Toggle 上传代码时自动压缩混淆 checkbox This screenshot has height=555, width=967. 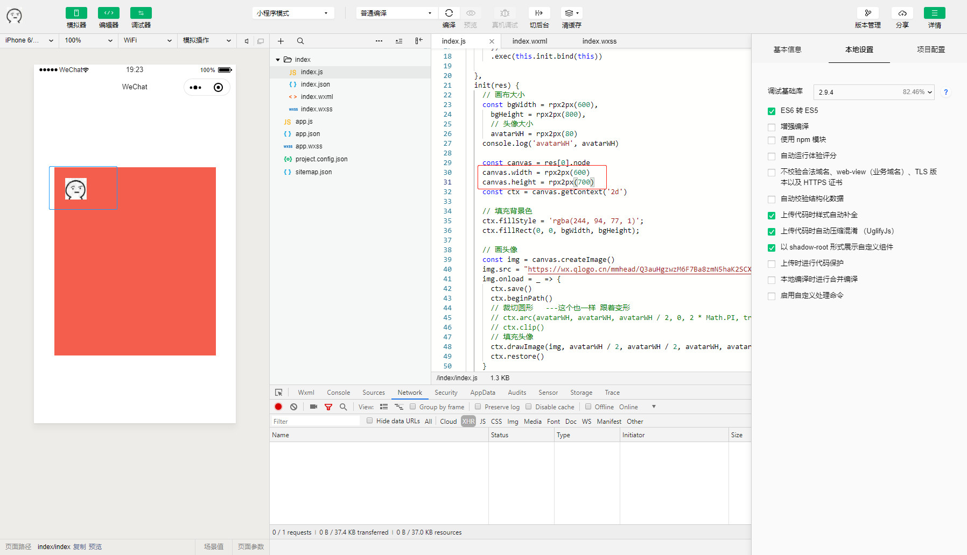click(x=772, y=231)
